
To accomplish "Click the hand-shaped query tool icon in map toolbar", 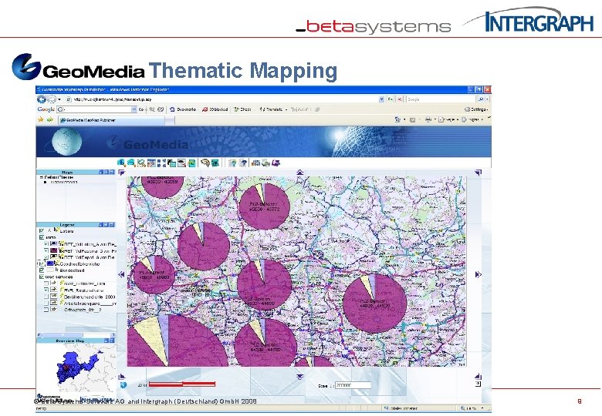I will pos(205,163).
